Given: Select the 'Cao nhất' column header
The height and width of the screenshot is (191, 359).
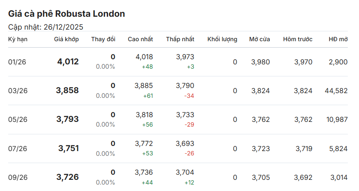Looking at the screenshot, I should [x=140, y=39].
